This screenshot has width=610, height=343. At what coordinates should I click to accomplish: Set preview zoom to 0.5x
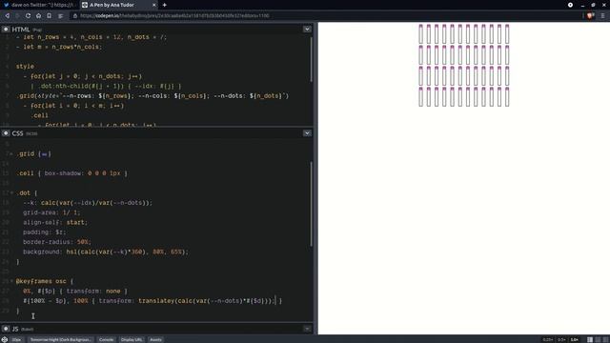tap(561, 339)
